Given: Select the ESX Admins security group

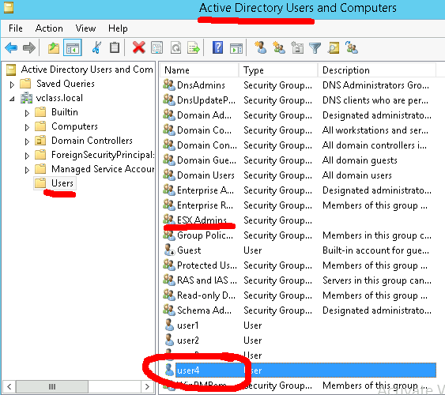Looking at the screenshot, I should [x=202, y=220].
